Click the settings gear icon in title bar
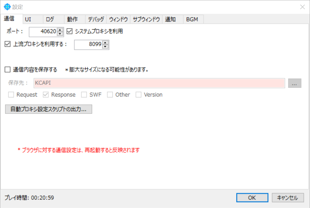This screenshot has width=310, height=208. (x=7, y=7)
